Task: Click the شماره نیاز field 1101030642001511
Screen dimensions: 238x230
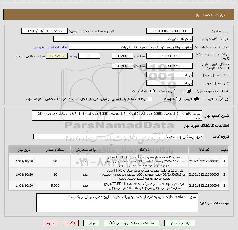Action: tap(169, 31)
